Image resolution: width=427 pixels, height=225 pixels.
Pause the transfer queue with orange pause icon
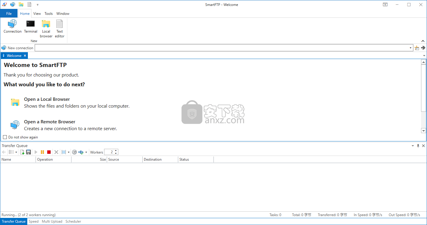[x=42, y=152]
